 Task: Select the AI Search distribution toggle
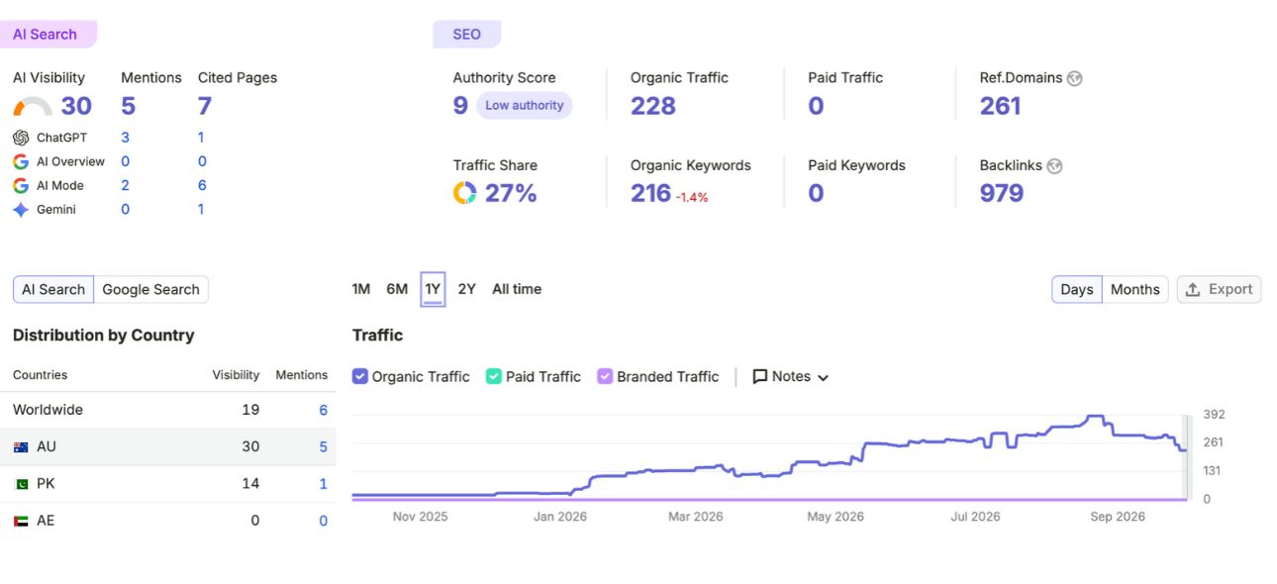click(53, 289)
